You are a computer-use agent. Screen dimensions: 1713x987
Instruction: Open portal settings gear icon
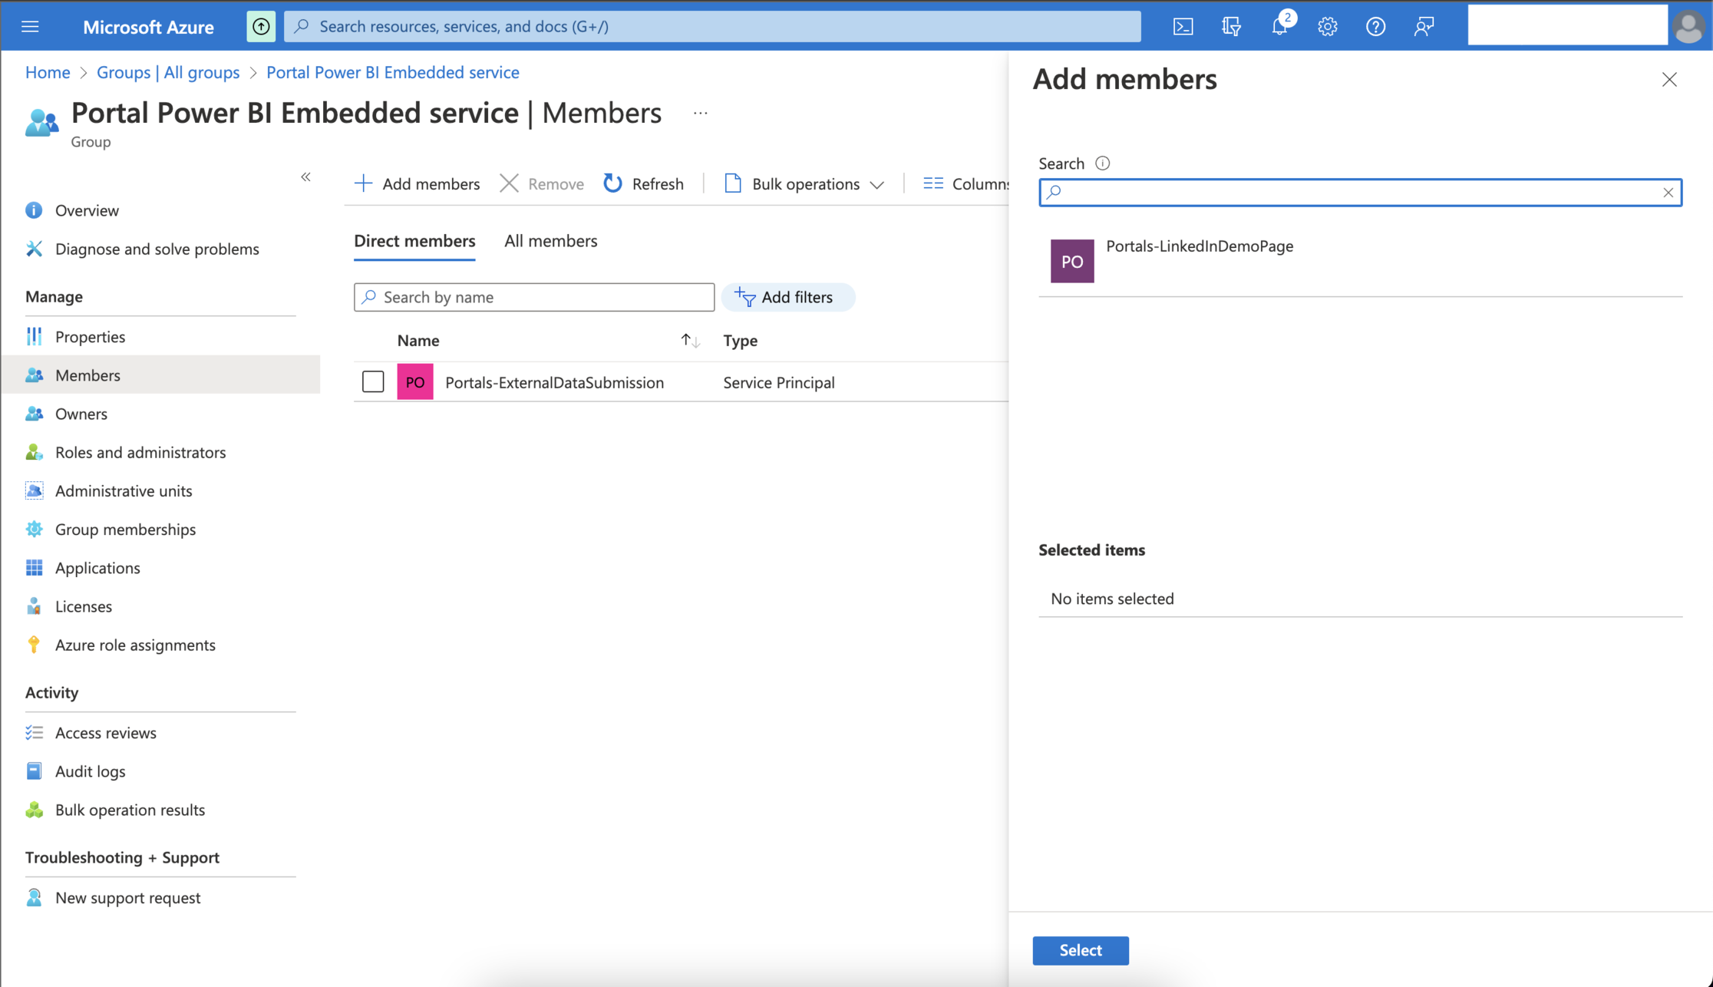(1327, 27)
